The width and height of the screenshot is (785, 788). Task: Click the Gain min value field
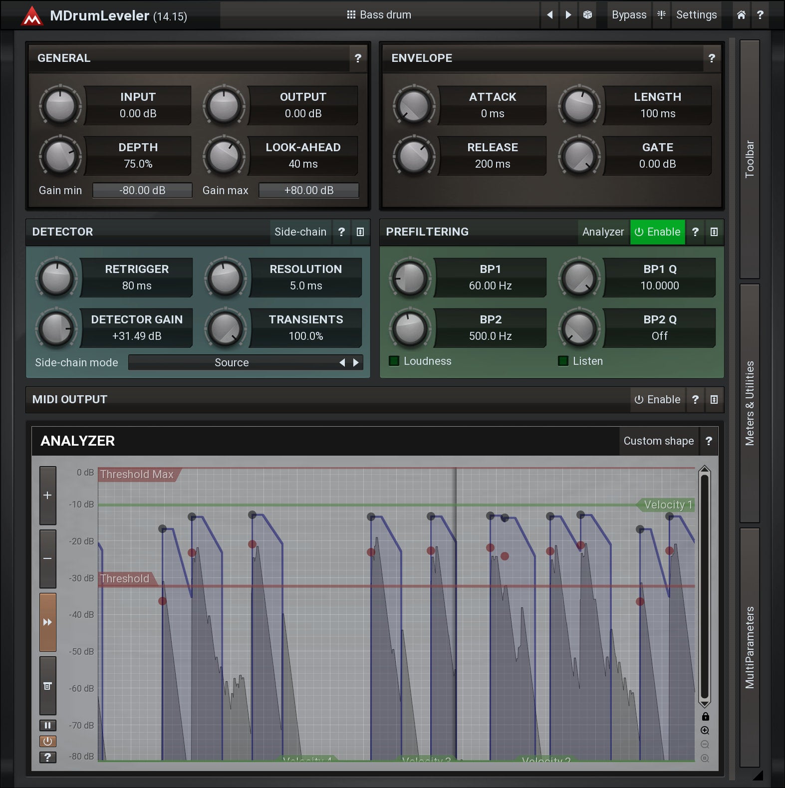click(142, 191)
